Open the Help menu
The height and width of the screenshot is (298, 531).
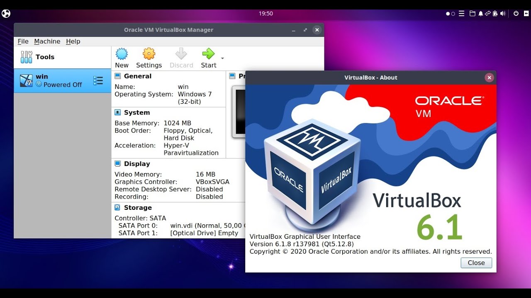[x=73, y=41]
